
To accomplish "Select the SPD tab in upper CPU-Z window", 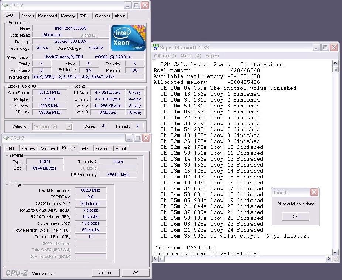I will (x=83, y=16).
